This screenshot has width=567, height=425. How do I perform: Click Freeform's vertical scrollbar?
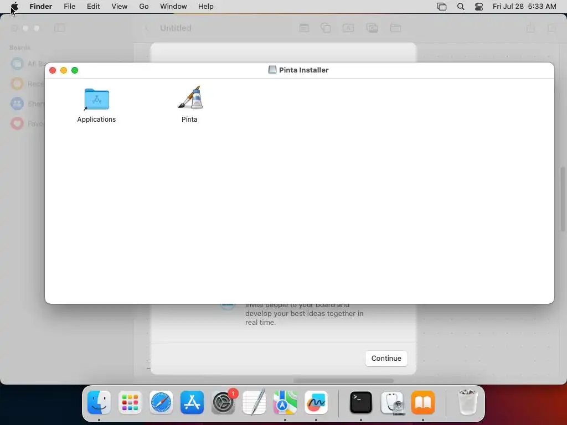tap(563, 199)
